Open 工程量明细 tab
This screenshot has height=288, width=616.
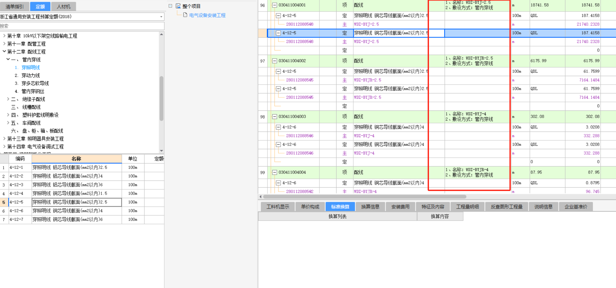pyautogui.click(x=467, y=207)
